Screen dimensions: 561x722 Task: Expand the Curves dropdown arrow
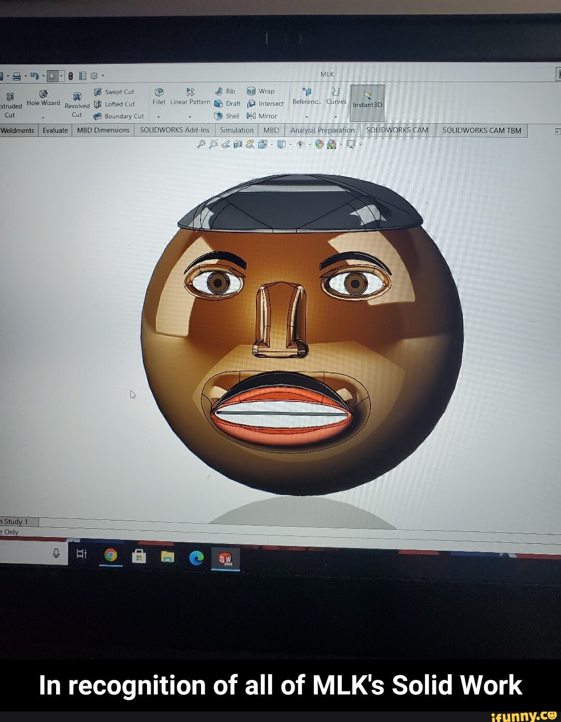[x=336, y=117]
